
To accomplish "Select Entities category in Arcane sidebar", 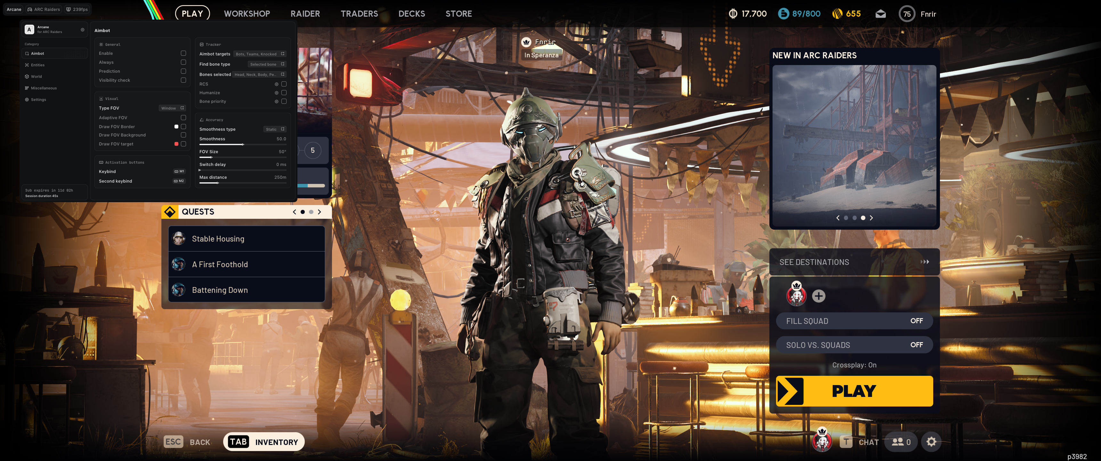I will tap(54, 65).
